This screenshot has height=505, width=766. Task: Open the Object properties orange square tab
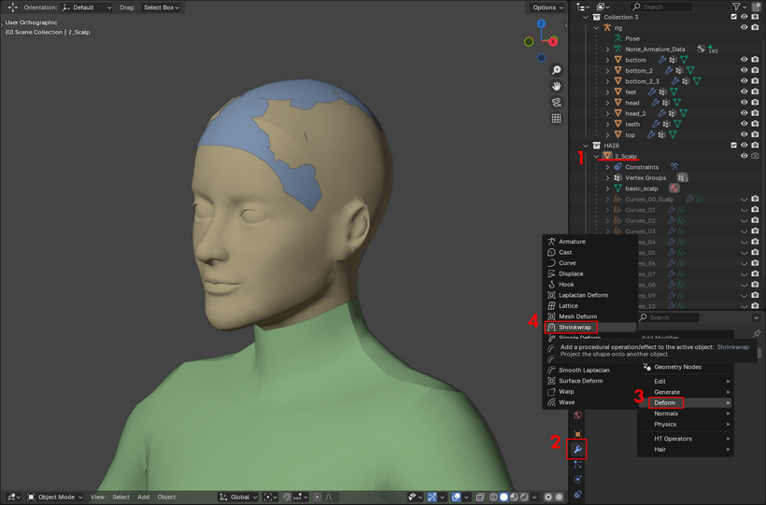pyautogui.click(x=577, y=434)
